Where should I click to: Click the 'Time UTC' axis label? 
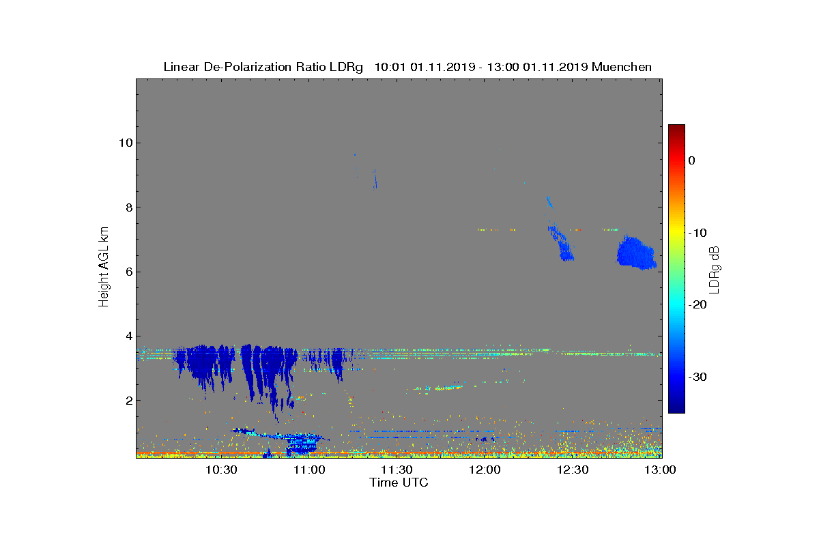point(399,483)
